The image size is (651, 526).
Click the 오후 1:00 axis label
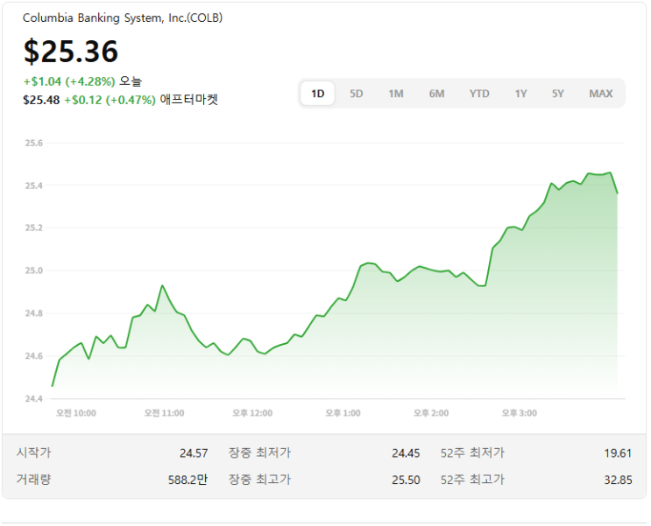pos(343,413)
